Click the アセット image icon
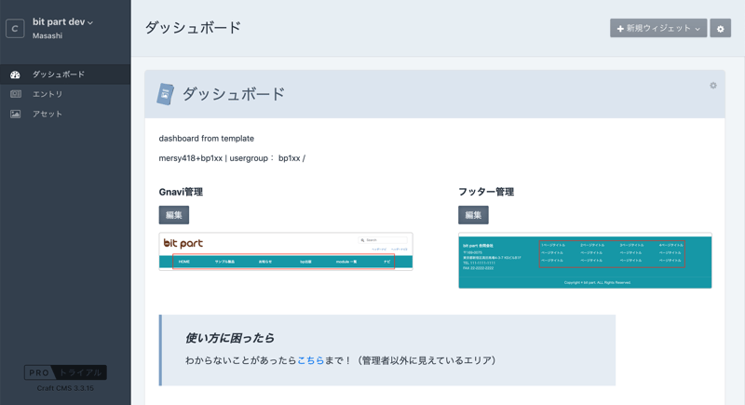Image resolution: width=745 pixels, height=405 pixels. (16, 114)
